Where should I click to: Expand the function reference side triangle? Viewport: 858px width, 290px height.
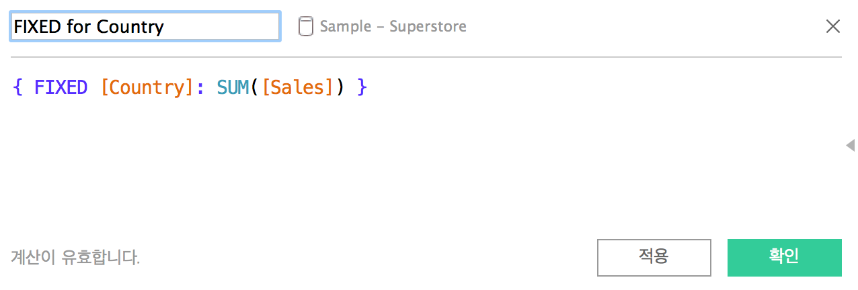point(850,145)
